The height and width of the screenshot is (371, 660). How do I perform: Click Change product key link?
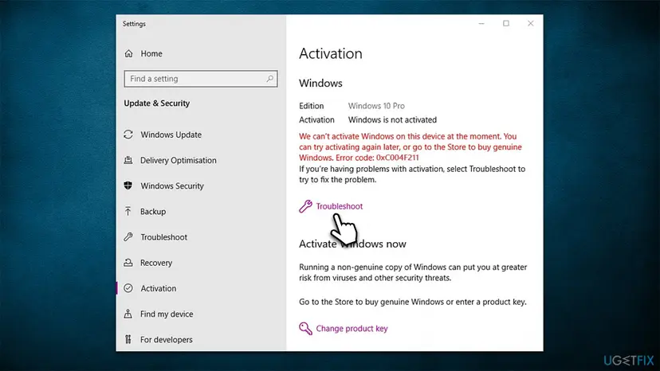click(352, 329)
